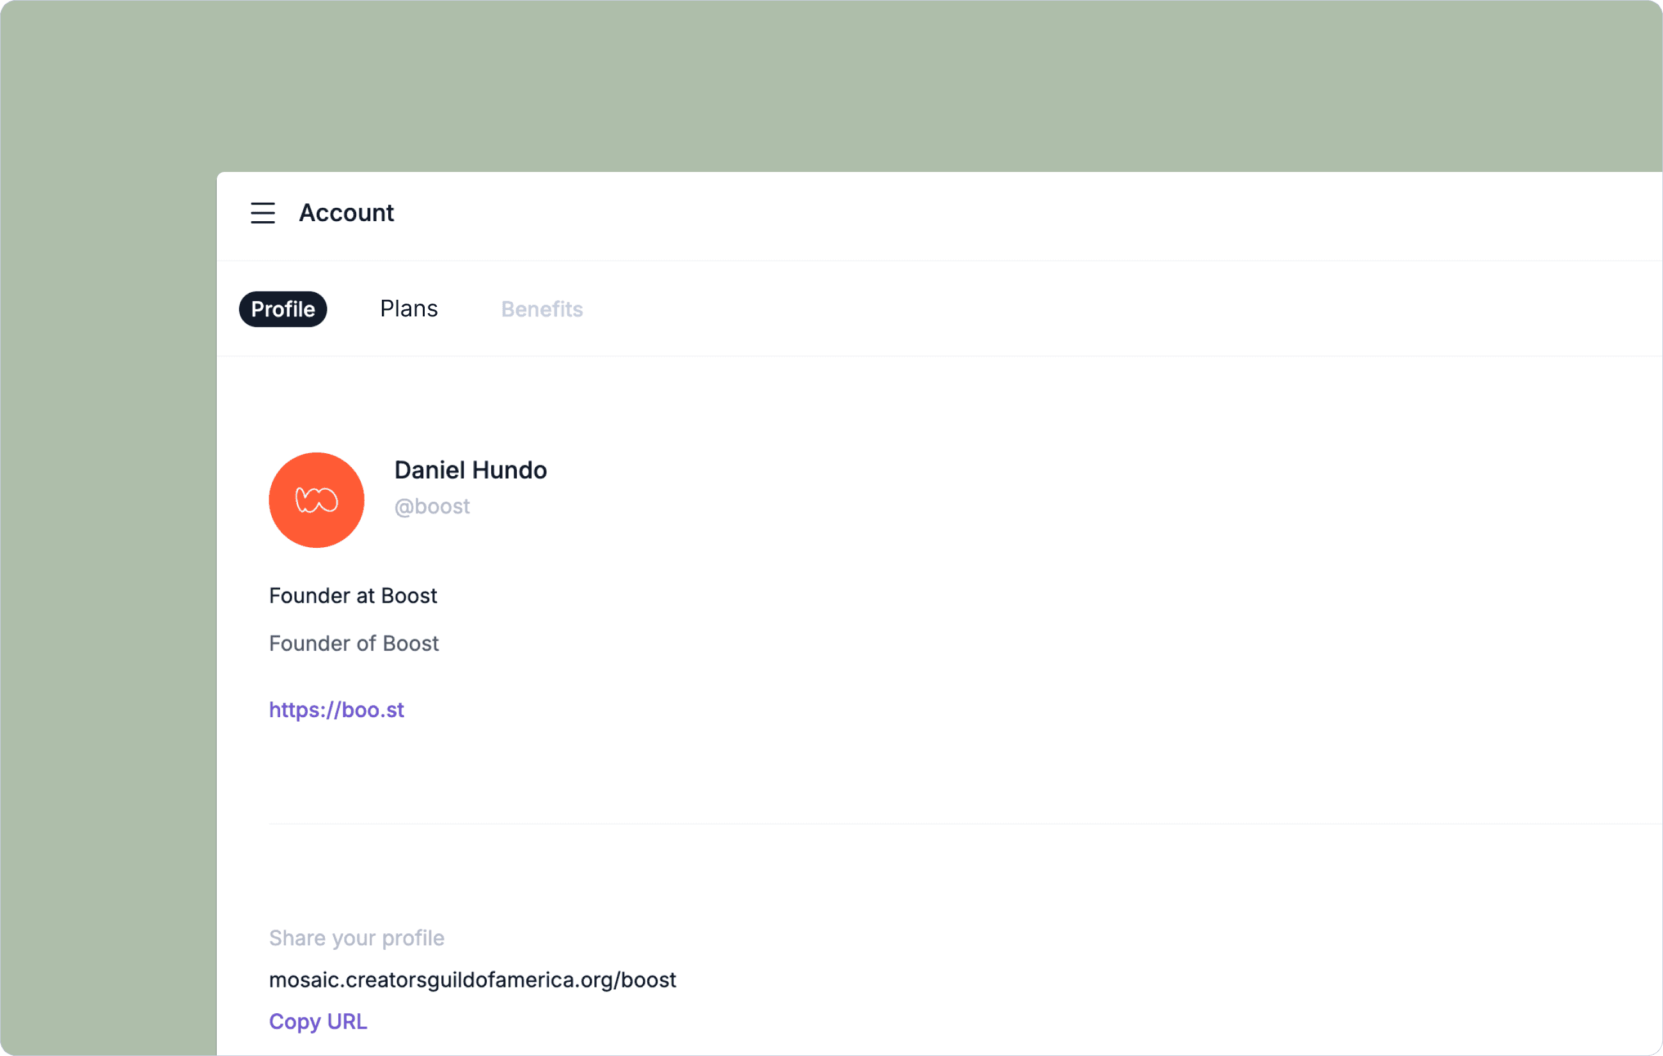The width and height of the screenshot is (1663, 1056).
Task: Click the Founder at Boost headline
Action: click(353, 596)
